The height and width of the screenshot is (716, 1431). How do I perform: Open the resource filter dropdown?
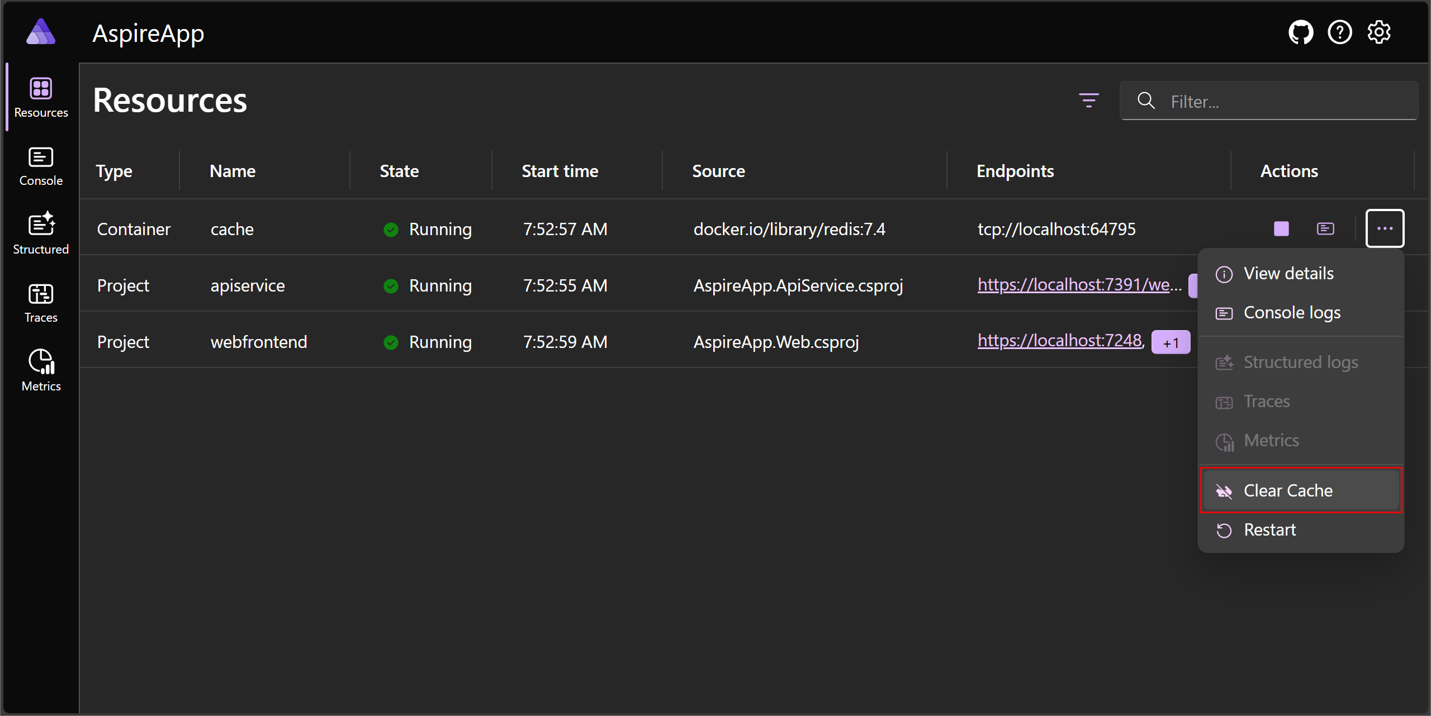coord(1089,101)
